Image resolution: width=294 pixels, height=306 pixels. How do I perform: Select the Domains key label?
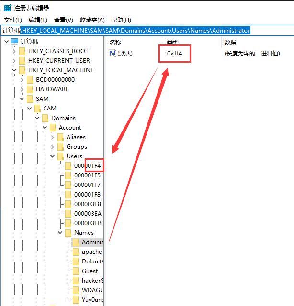pyautogui.click(x=63, y=118)
